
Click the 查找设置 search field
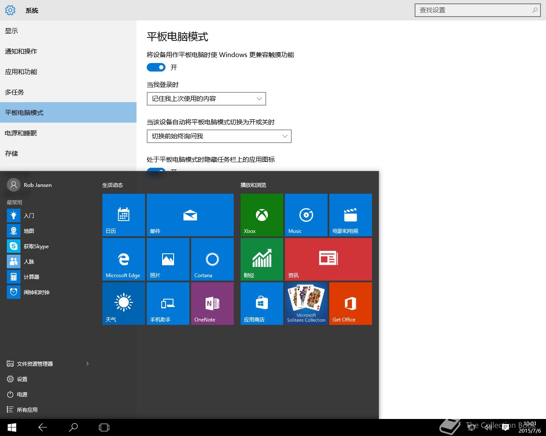(478, 10)
